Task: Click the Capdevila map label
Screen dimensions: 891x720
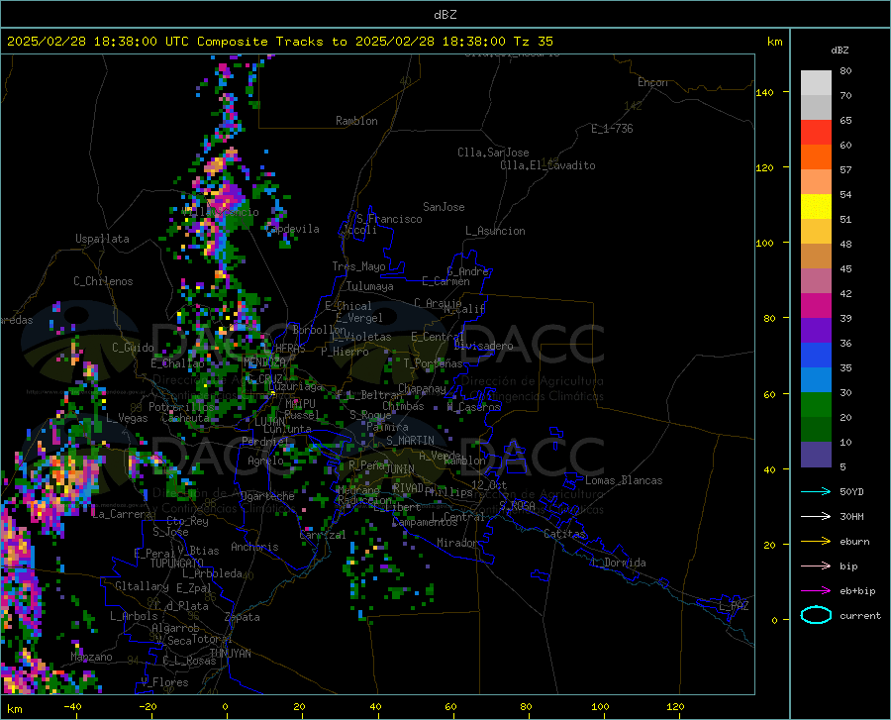Action: tap(292, 229)
